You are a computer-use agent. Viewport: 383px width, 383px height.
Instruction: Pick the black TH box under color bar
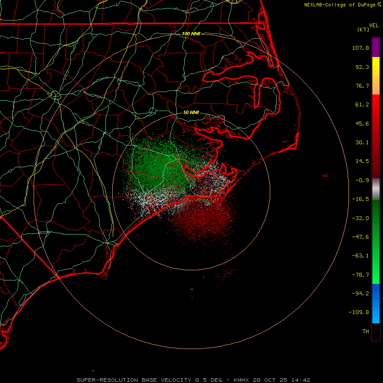coord(376,332)
